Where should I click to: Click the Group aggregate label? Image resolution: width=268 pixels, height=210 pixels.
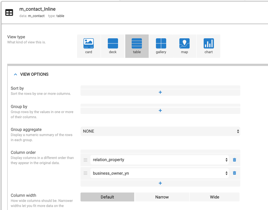click(x=26, y=129)
